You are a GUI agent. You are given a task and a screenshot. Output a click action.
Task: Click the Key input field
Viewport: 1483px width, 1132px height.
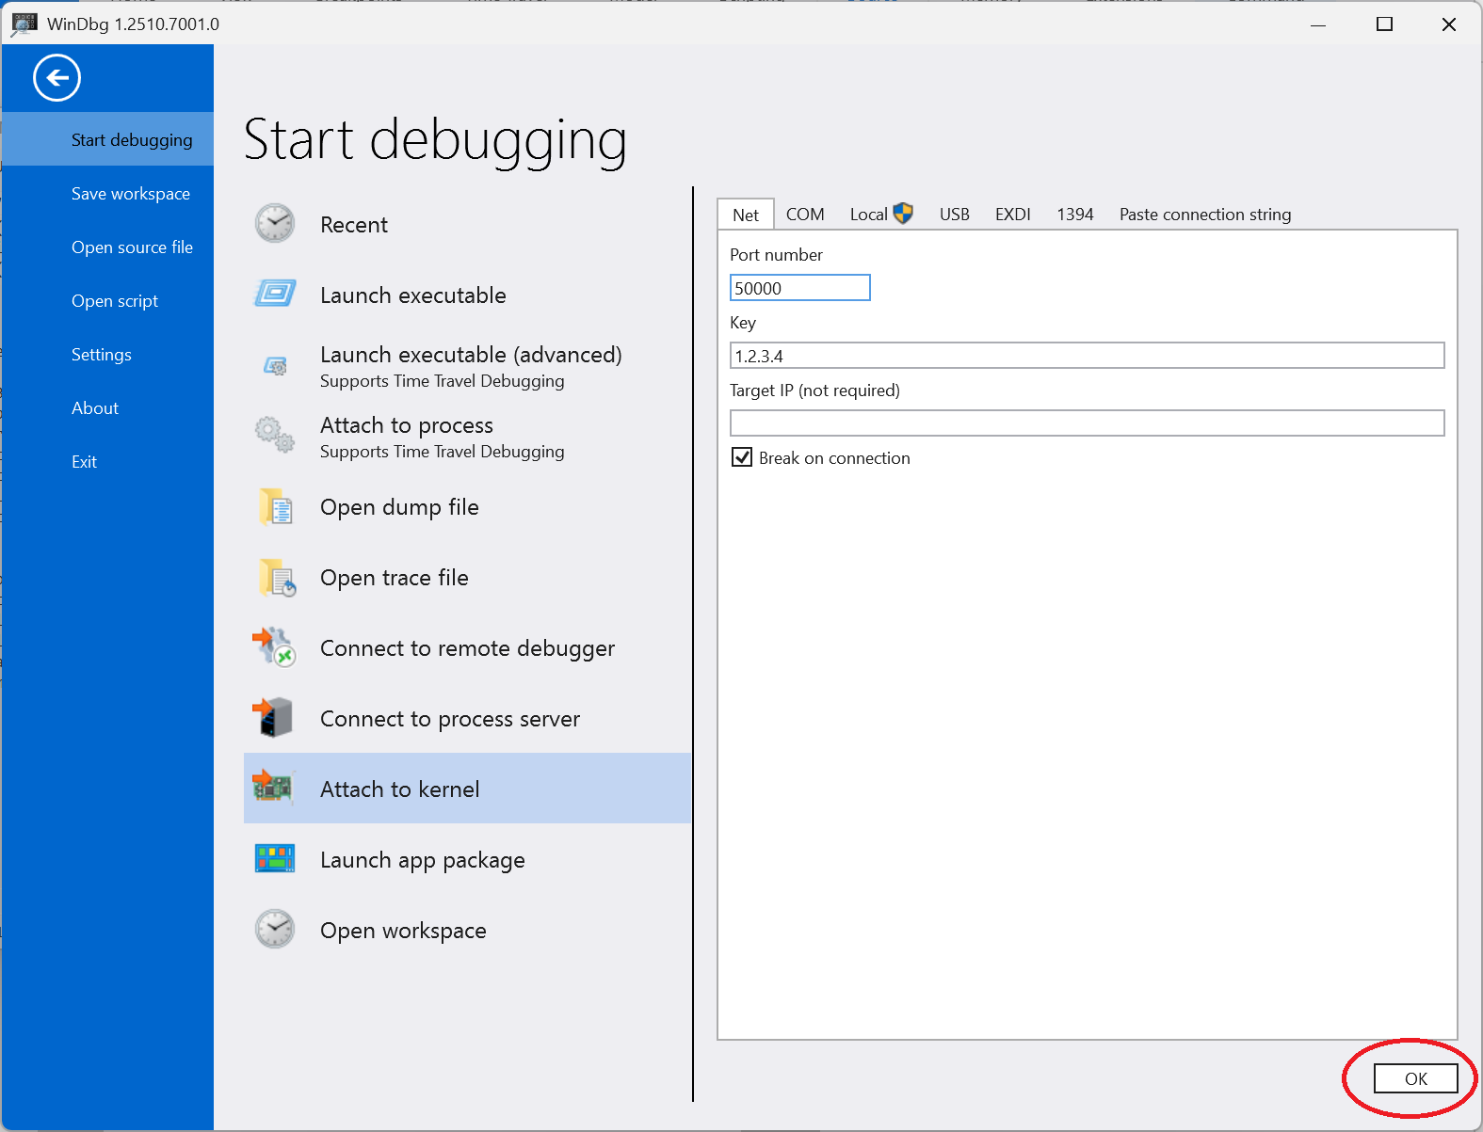point(1087,356)
